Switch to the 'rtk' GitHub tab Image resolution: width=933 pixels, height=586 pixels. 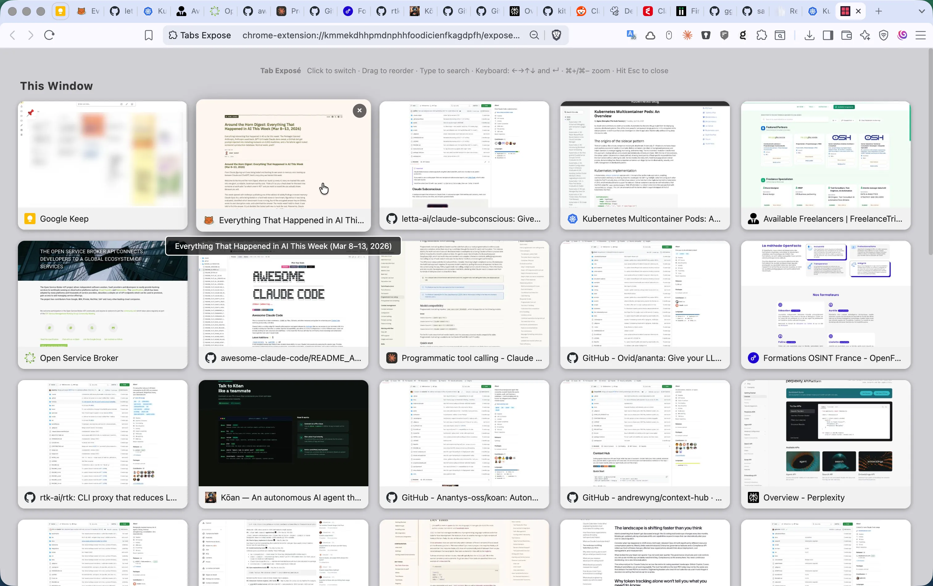point(388,11)
